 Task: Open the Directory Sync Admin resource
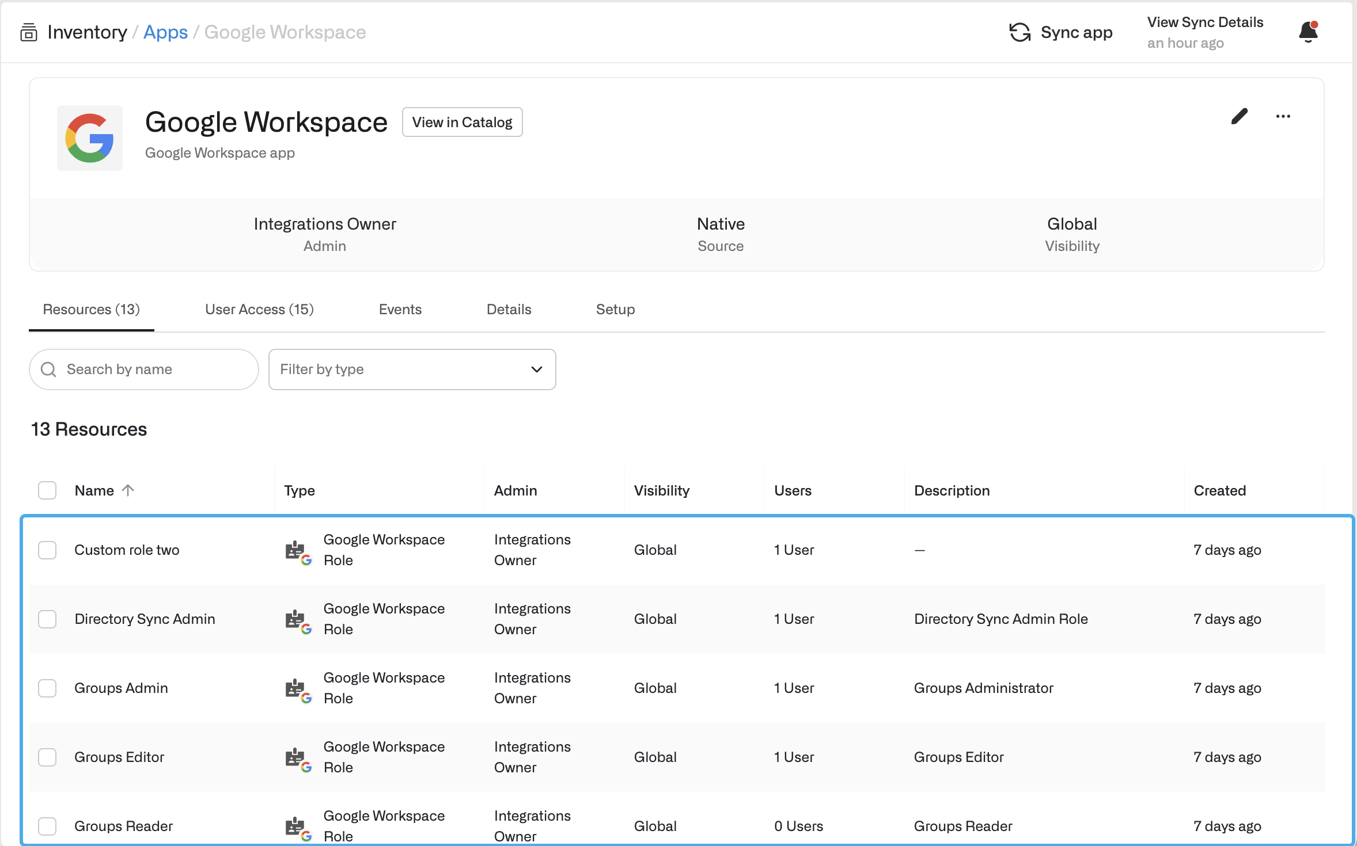145,619
